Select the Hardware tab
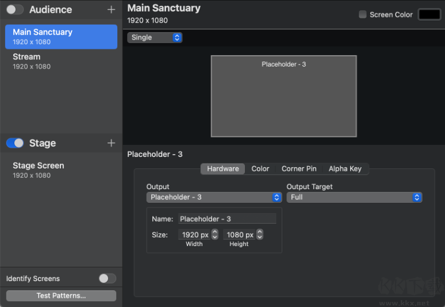The height and width of the screenshot is (307, 445). point(223,168)
